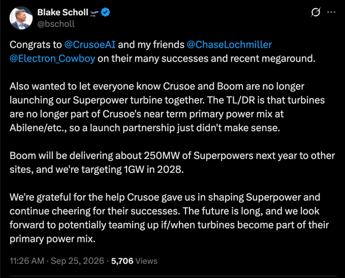The width and height of the screenshot is (345, 278).
Task: Click the 'Congrats to' opening text
Action: coord(36,44)
